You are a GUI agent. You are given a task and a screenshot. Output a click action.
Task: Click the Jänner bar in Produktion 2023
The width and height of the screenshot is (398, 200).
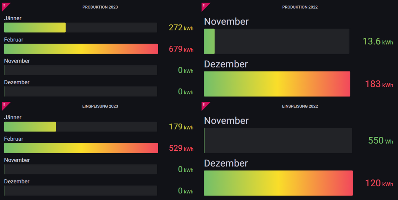click(35, 27)
